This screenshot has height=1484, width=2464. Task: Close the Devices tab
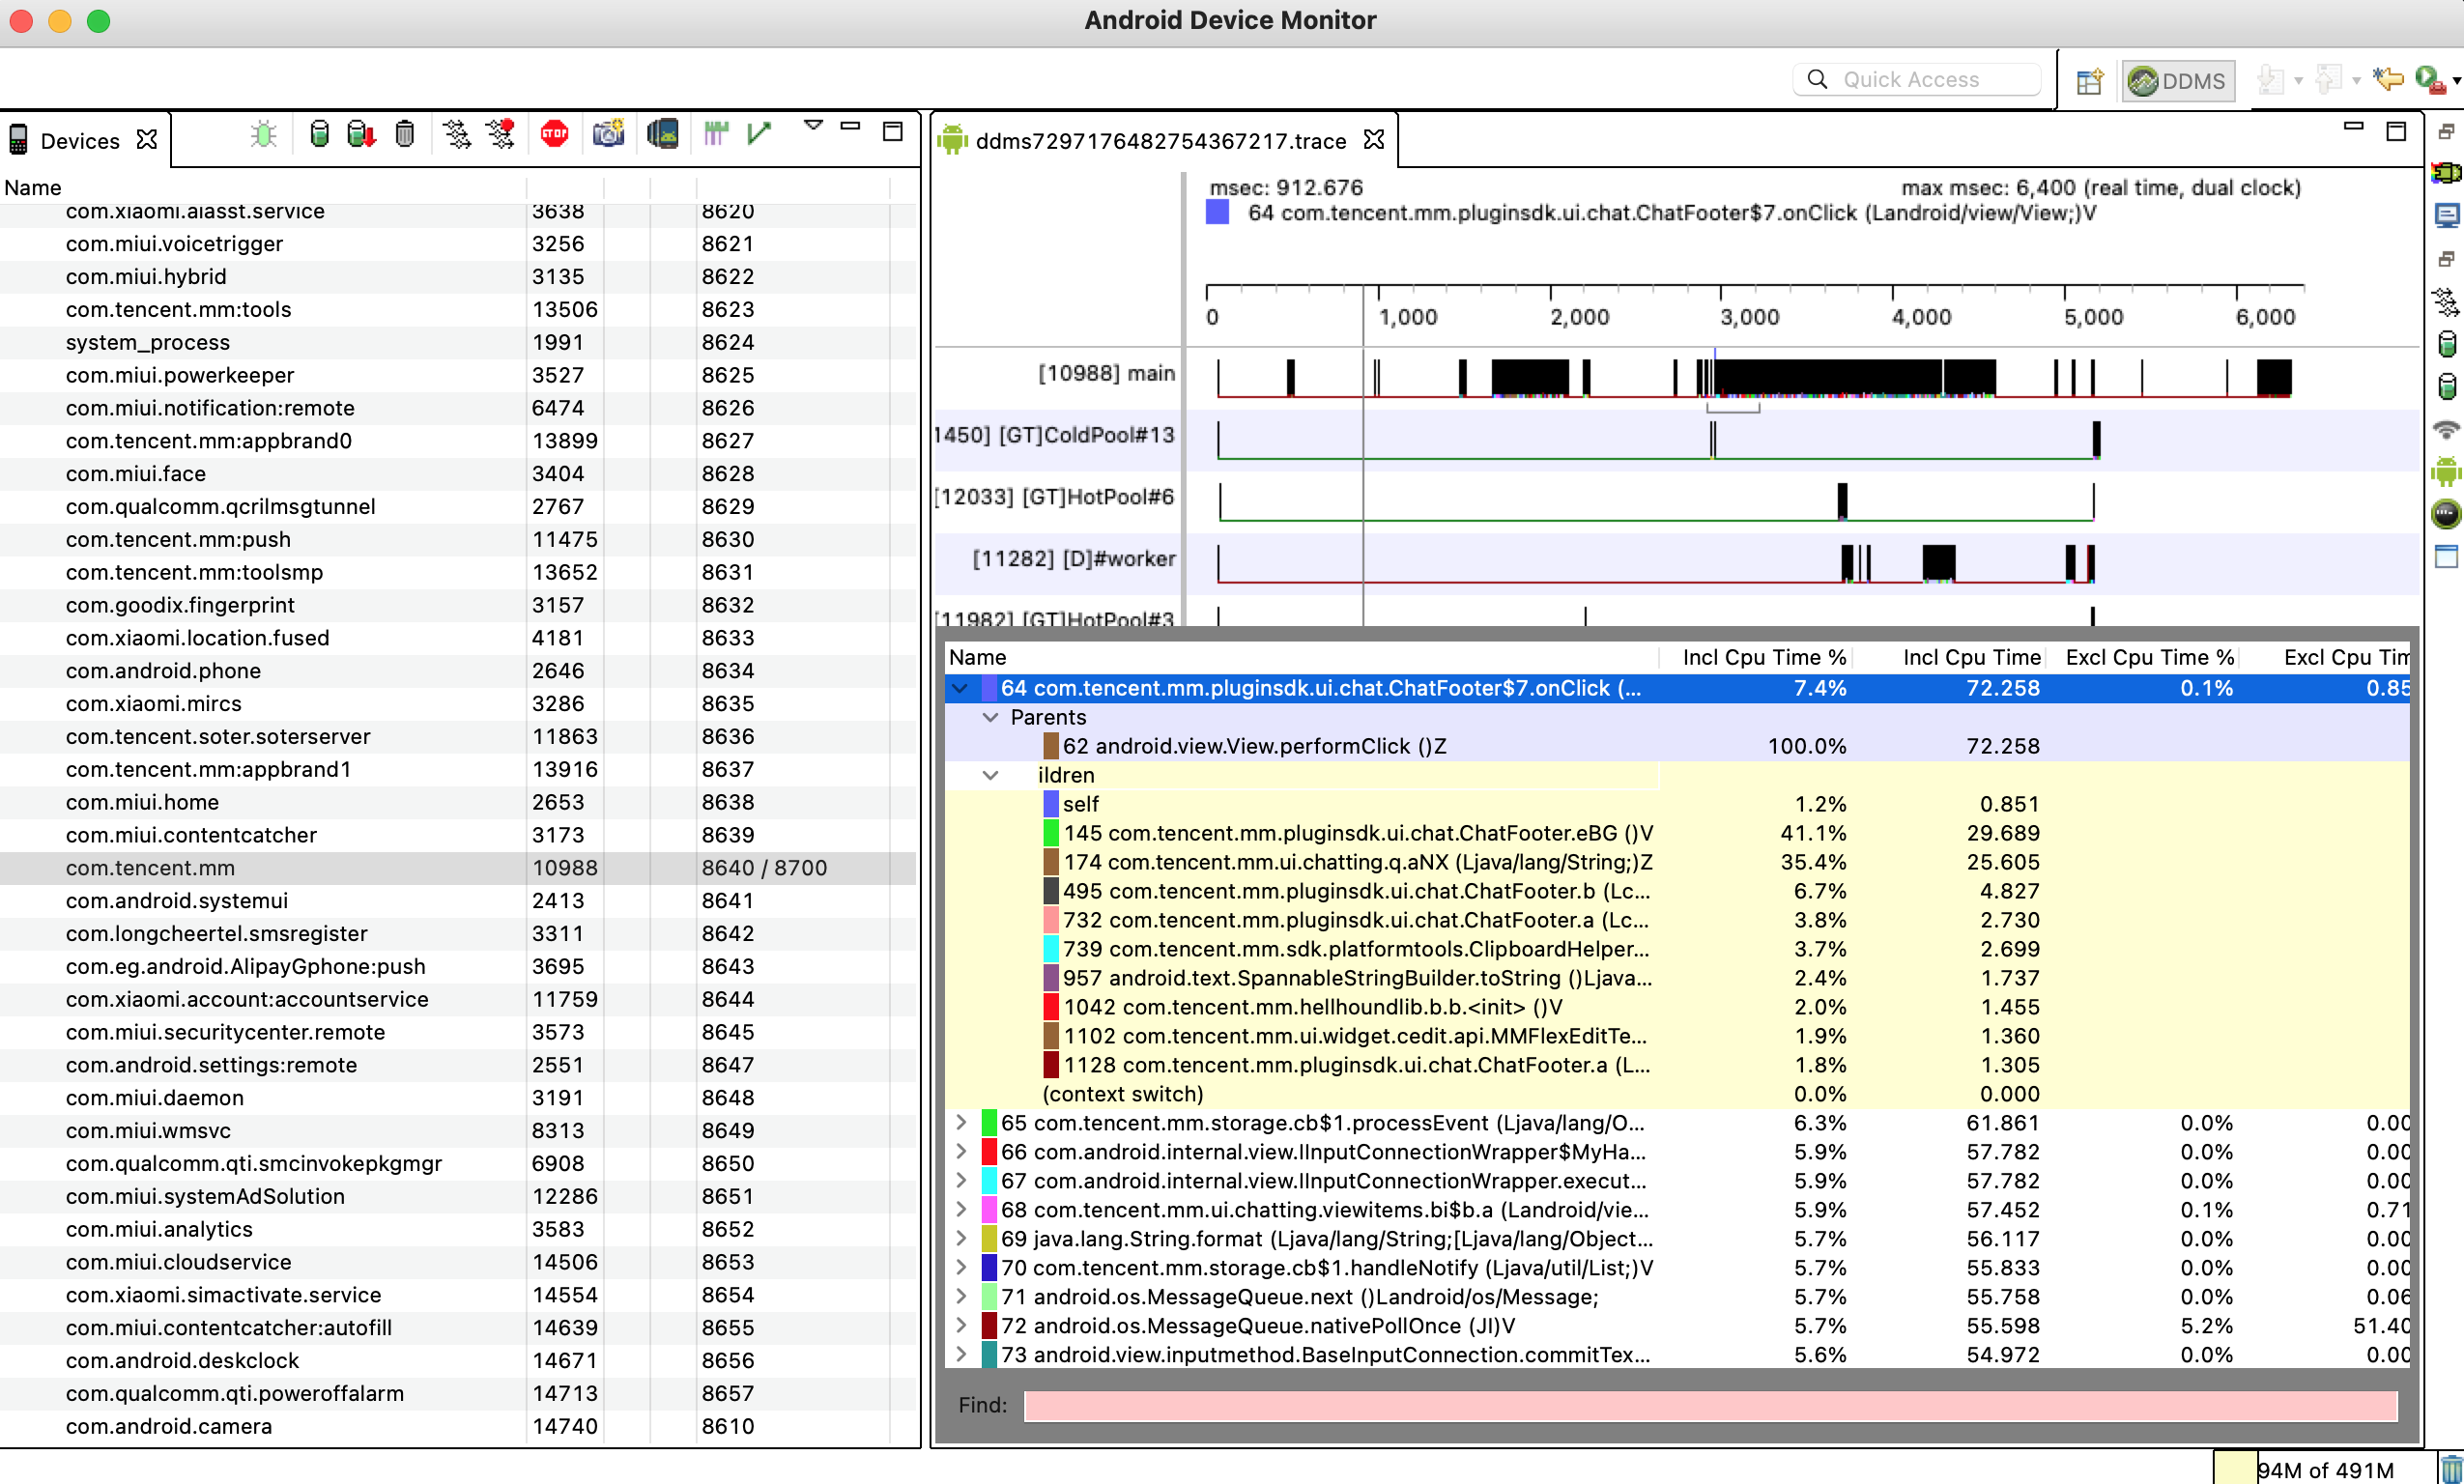(x=147, y=140)
